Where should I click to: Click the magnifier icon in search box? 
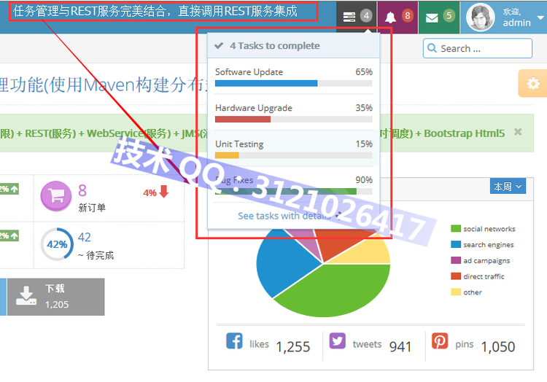[432, 48]
